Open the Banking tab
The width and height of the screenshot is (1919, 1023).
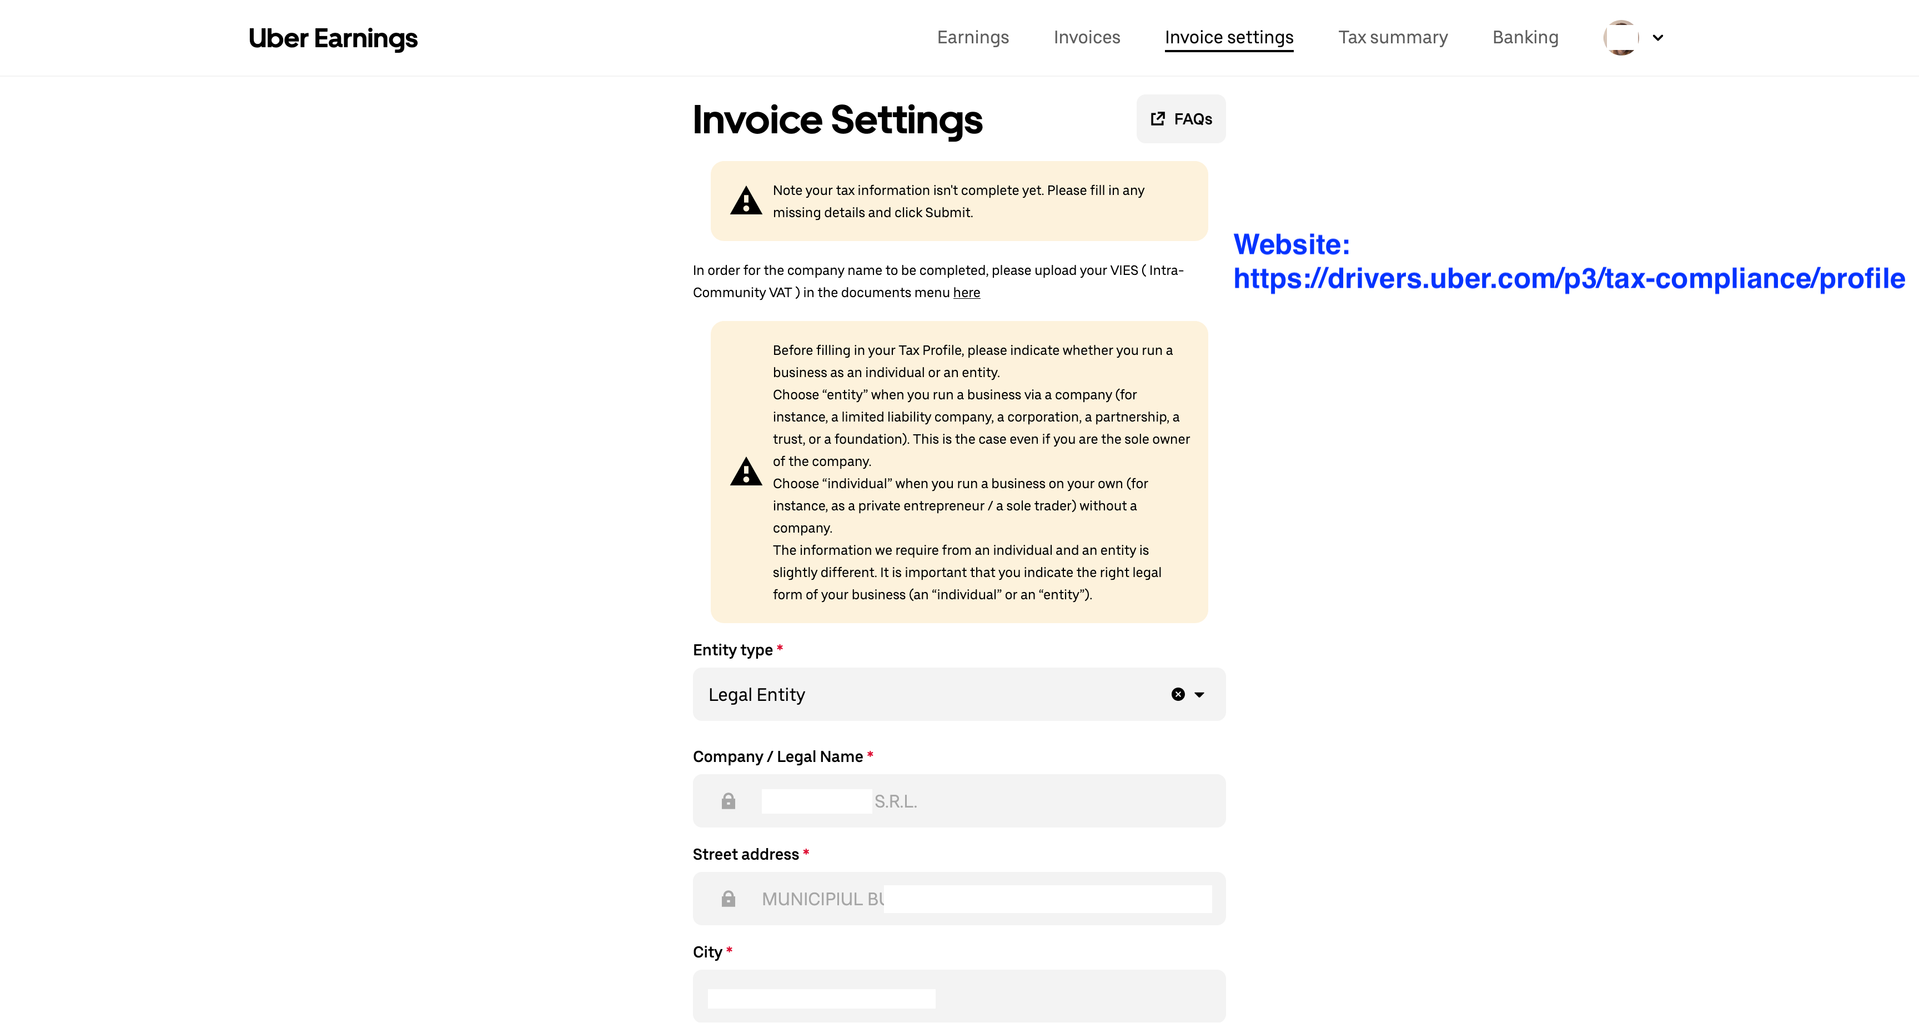click(x=1525, y=37)
